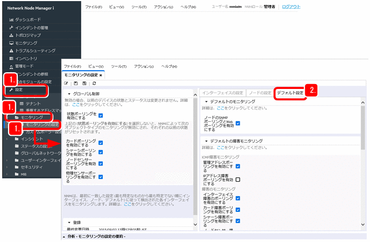Collapse the グローバル制御 section

(x=68, y=94)
